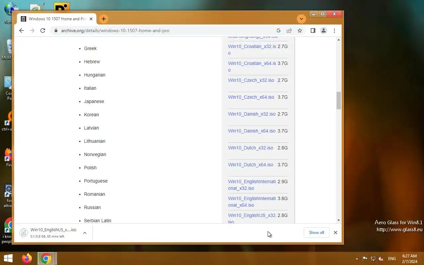Click the scrollbar up arrow

339,40
